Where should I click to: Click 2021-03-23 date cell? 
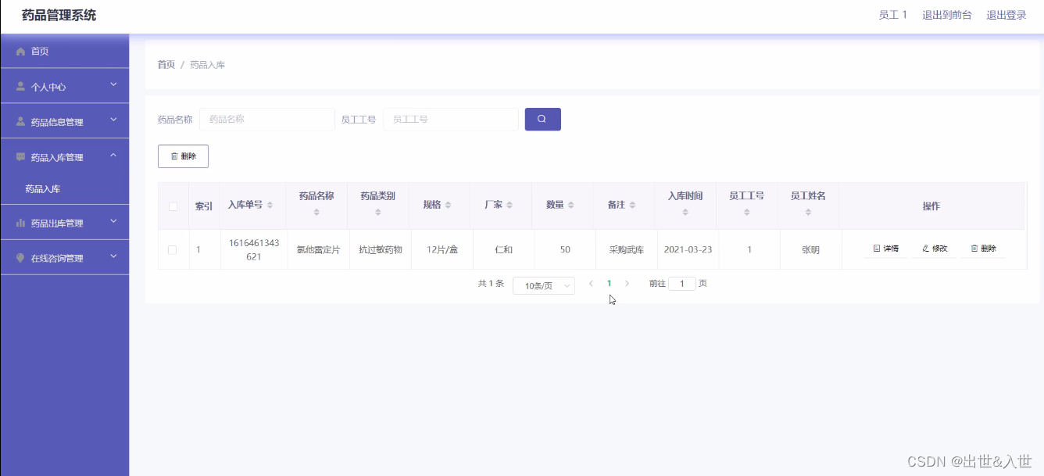click(688, 250)
